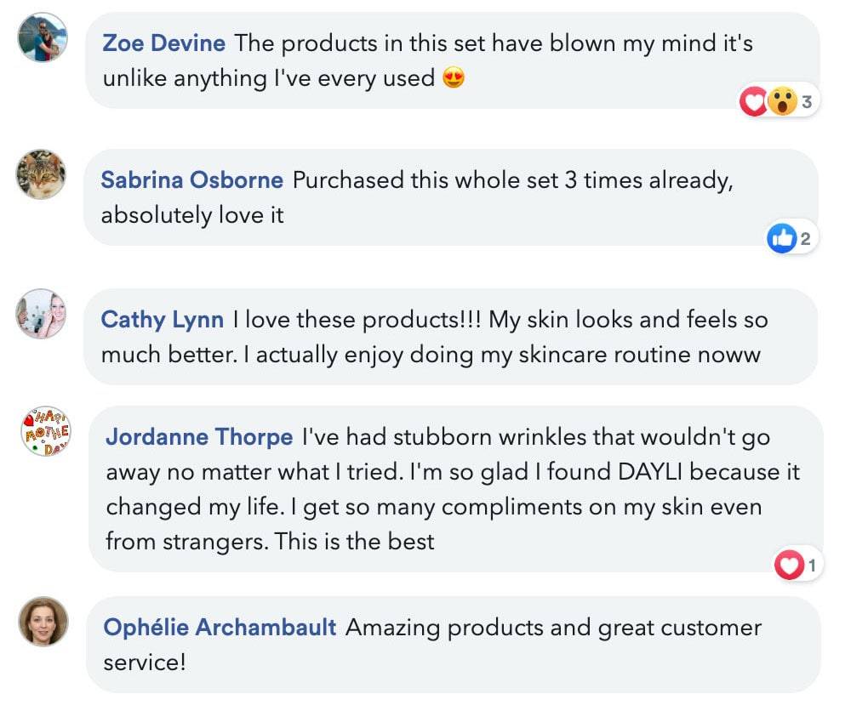Open Jordanne Thorpe's Happy Mother's Day avatar
This screenshot has height=705, width=851.
tap(46, 432)
